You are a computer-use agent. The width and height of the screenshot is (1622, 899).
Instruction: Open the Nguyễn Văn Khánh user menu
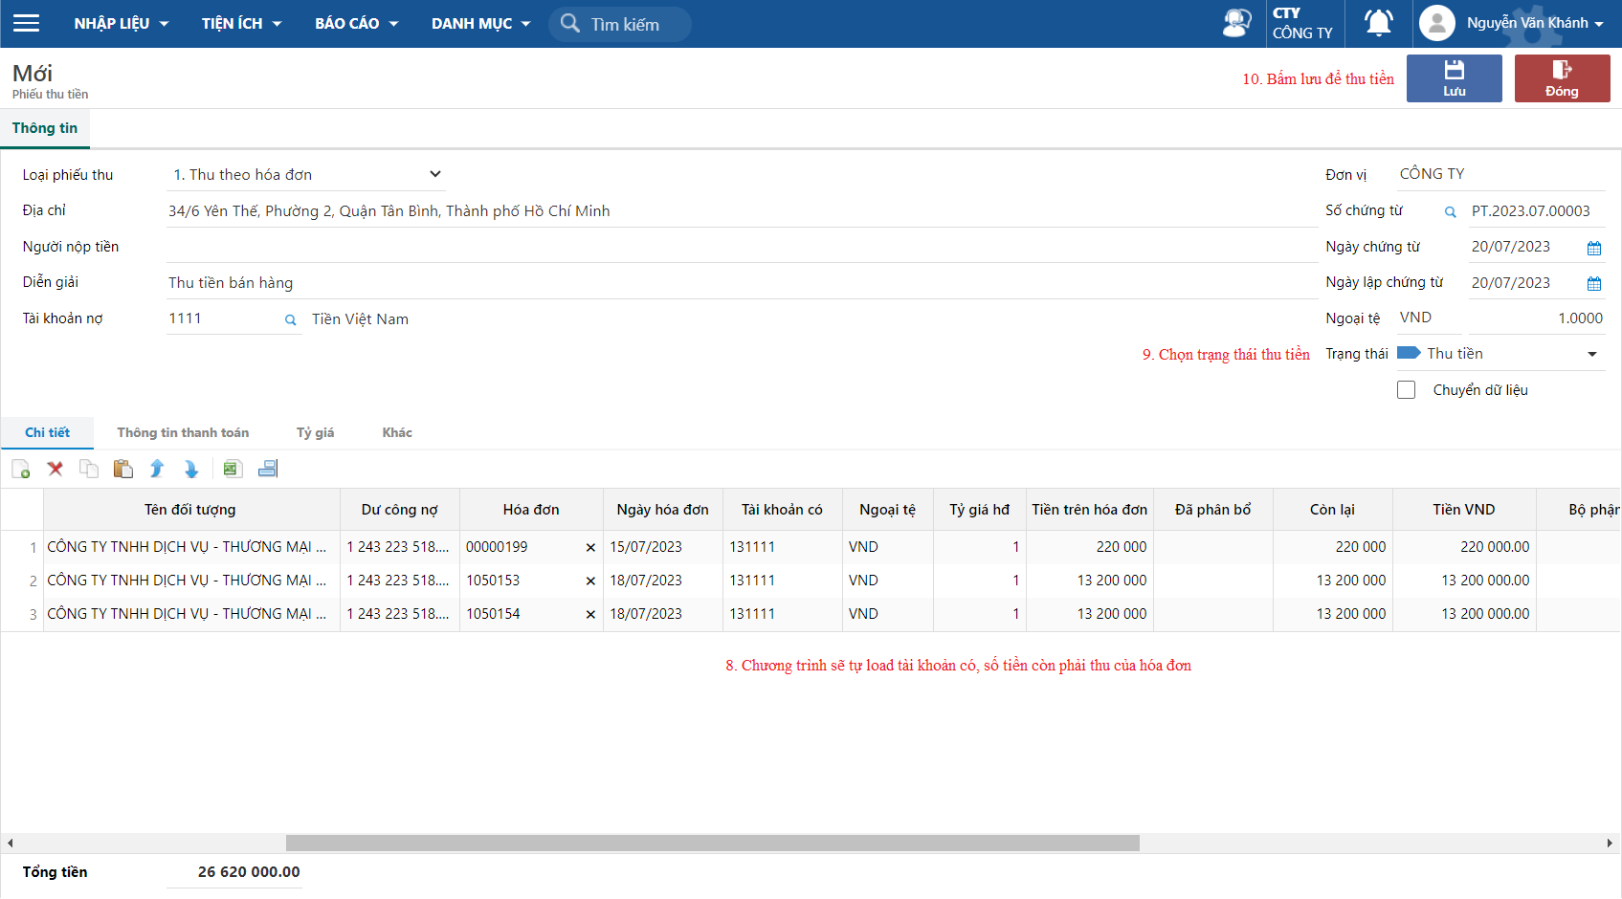click(1512, 23)
